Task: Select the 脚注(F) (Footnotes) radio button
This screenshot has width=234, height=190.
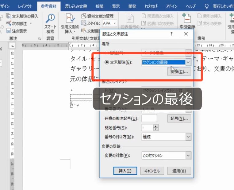Action: click(106, 53)
